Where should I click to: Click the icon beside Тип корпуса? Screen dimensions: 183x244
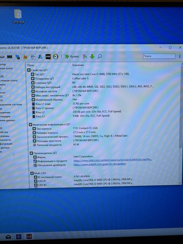34,129
